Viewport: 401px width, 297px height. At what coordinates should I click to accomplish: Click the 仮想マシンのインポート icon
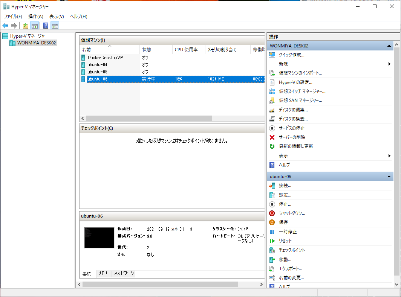pyautogui.click(x=272, y=73)
